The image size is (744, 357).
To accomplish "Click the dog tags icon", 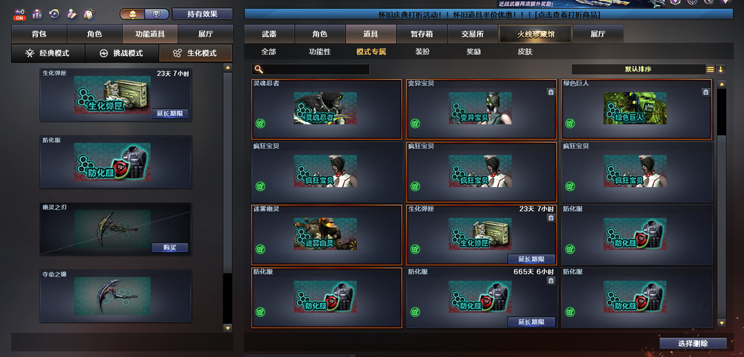I will [88, 14].
